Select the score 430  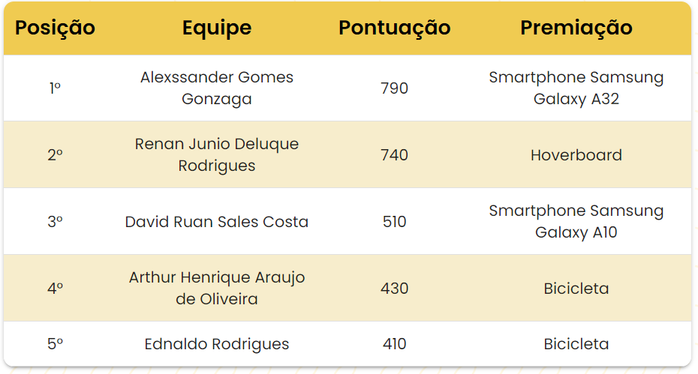coord(394,289)
